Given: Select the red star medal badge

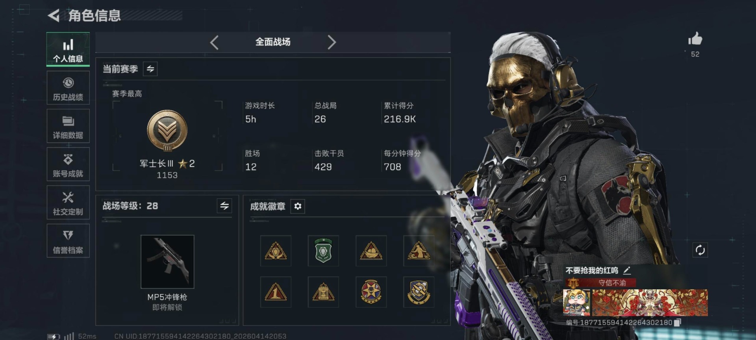Looking at the screenshot, I should [x=371, y=292].
